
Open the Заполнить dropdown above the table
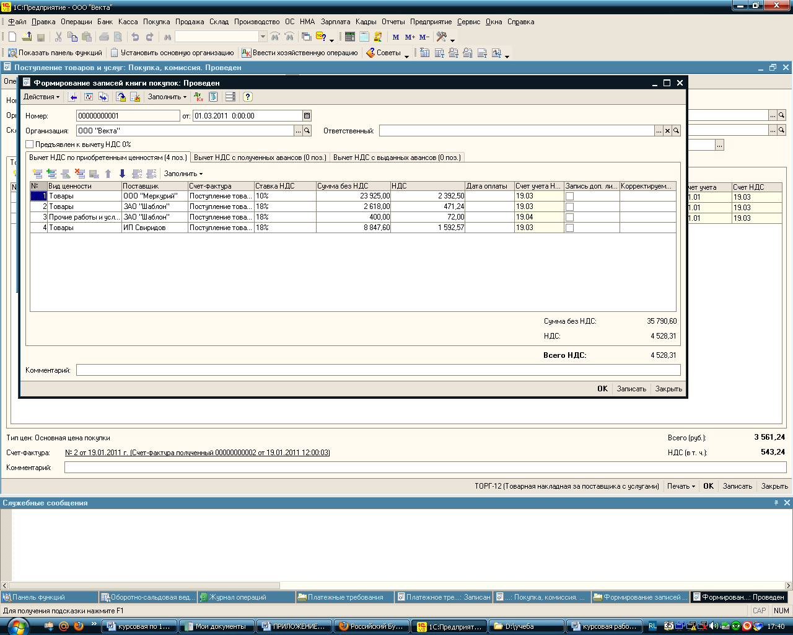183,174
